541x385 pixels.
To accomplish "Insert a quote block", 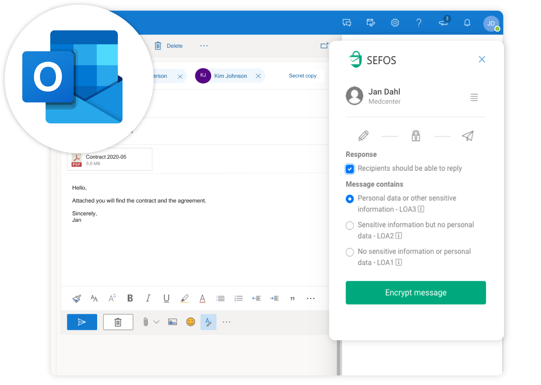I will 292,299.
